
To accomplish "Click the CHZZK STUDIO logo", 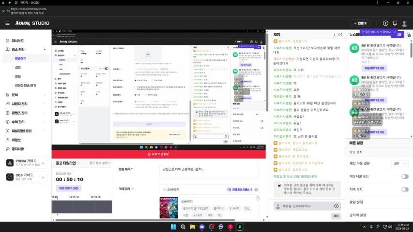I will pyautogui.click(x=32, y=23).
